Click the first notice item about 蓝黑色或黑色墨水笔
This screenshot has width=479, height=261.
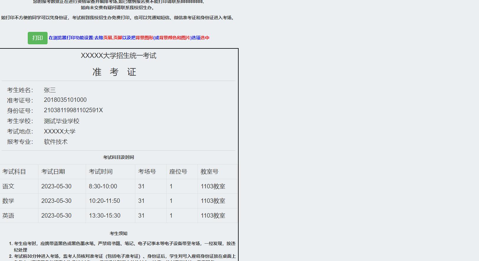coord(124,247)
